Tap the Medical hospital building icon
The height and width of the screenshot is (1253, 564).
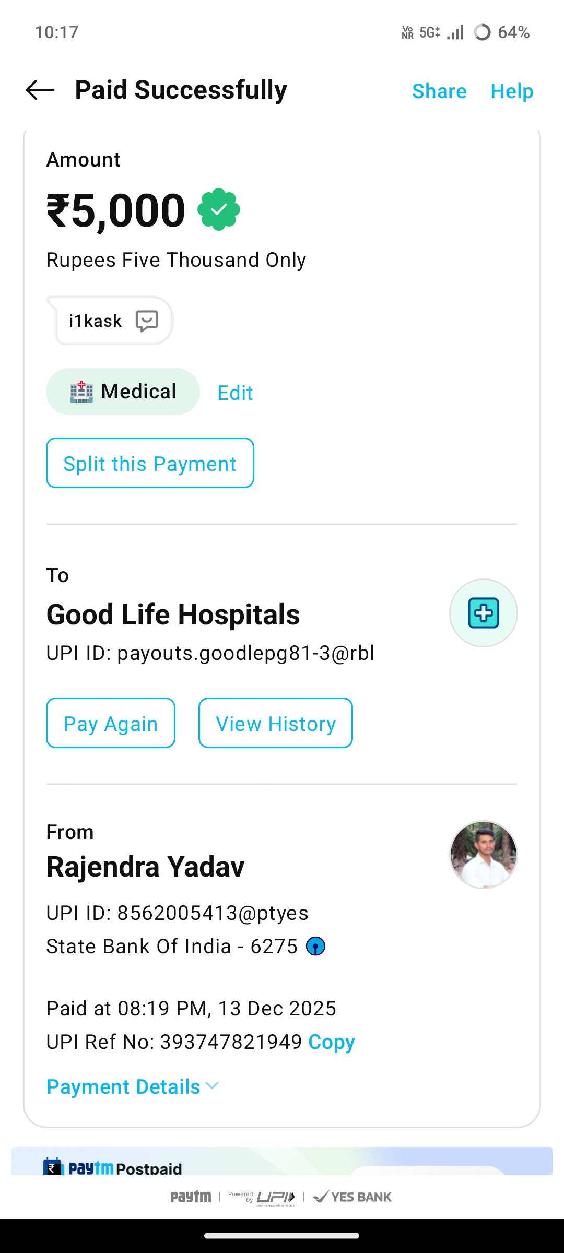(81, 392)
